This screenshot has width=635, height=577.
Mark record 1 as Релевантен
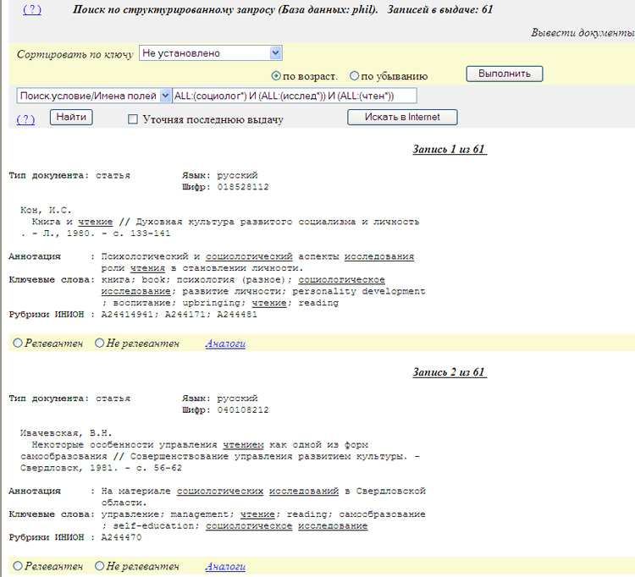tap(18, 343)
